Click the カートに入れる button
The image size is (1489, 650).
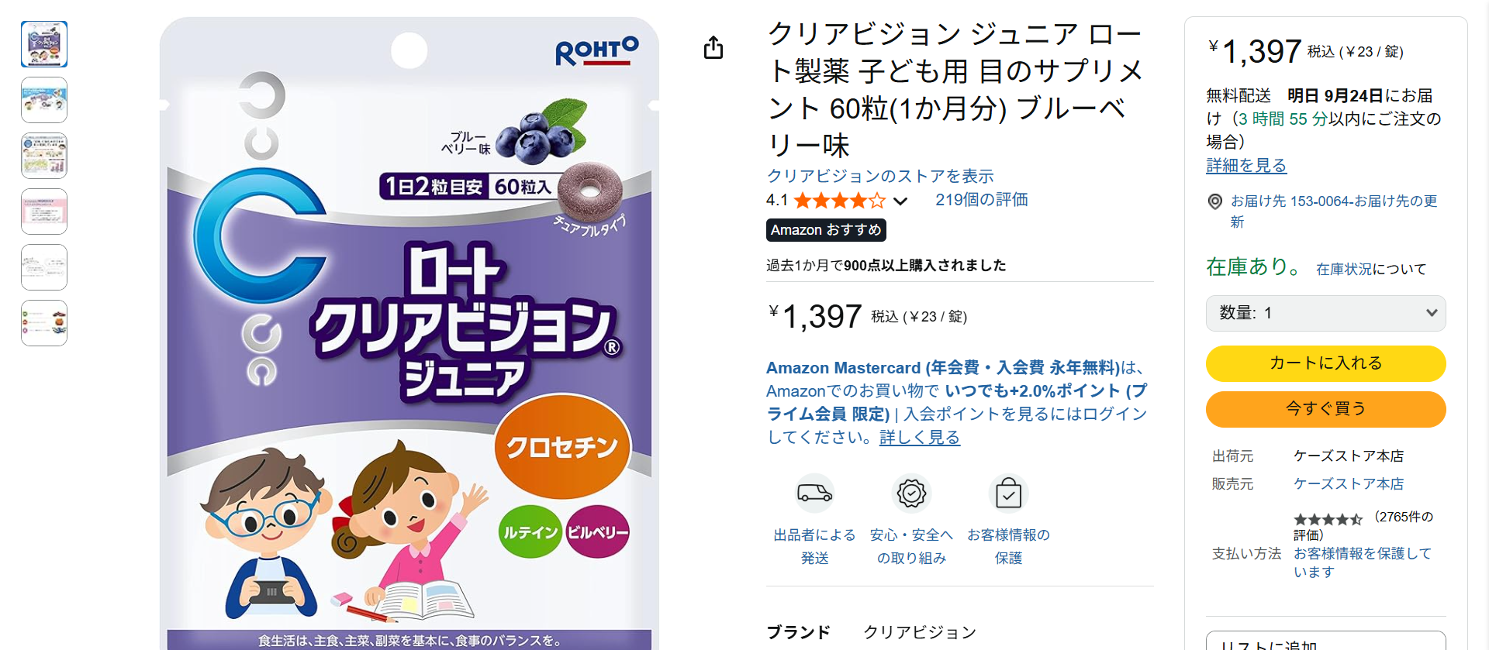[1325, 363]
